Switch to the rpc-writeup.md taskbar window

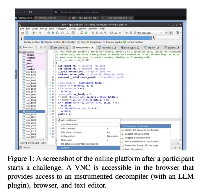[x=118, y=18]
